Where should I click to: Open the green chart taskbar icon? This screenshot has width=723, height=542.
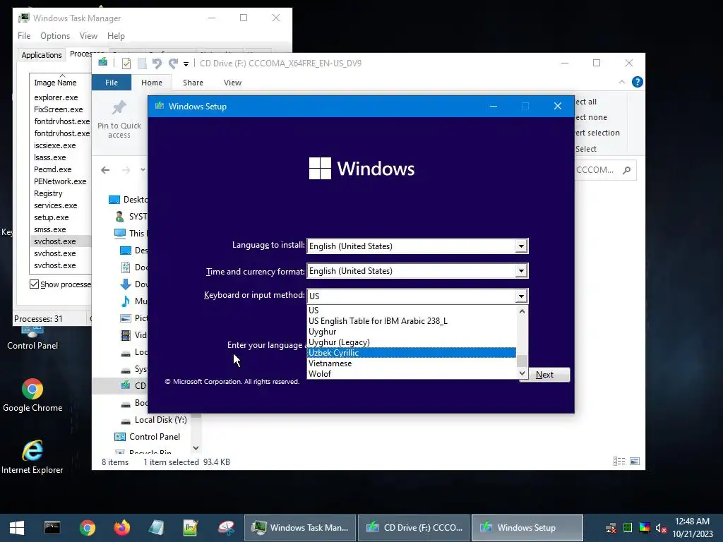pyautogui.click(x=191, y=528)
